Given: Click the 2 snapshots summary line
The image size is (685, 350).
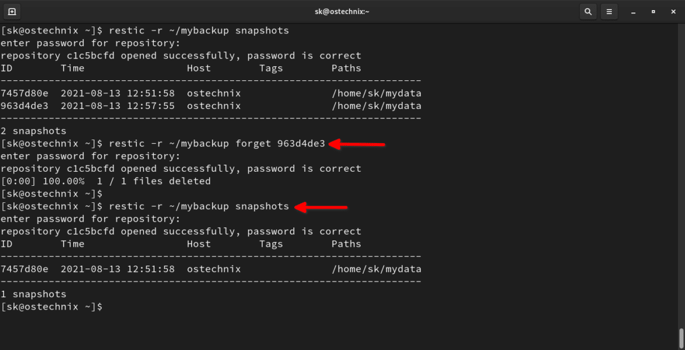Looking at the screenshot, I should [x=35, y=130].
